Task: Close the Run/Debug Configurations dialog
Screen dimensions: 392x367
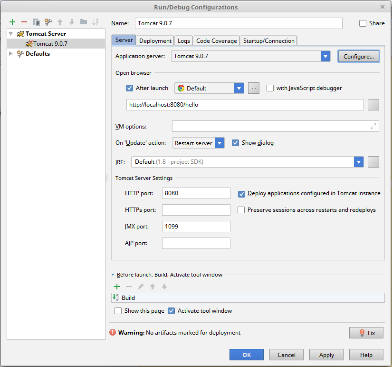Action: (x=382, y=7)
